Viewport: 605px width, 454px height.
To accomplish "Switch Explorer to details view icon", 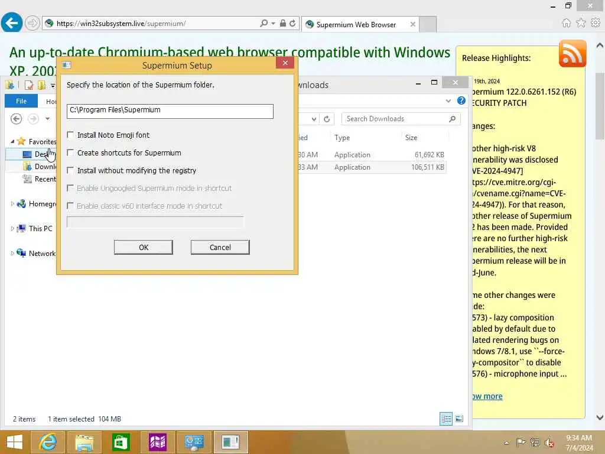I will [446, 419].
